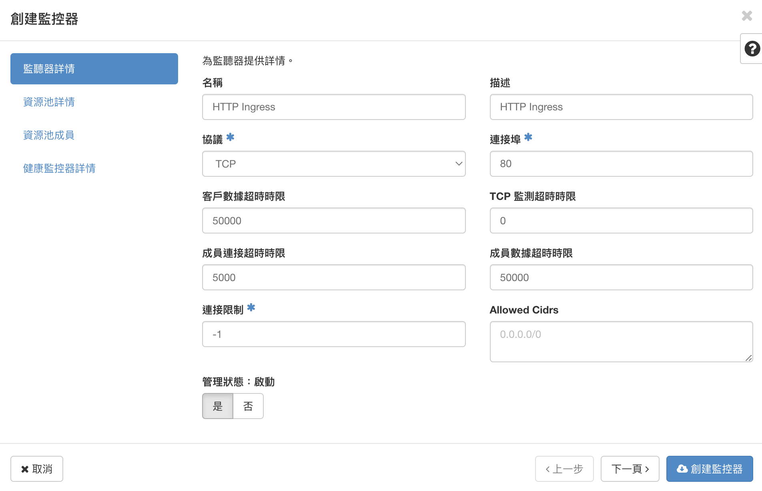Image resolution: width=762 pixels, height=491 pixels.
Task: Set admin state to 否 (No)
Action: 248,406
